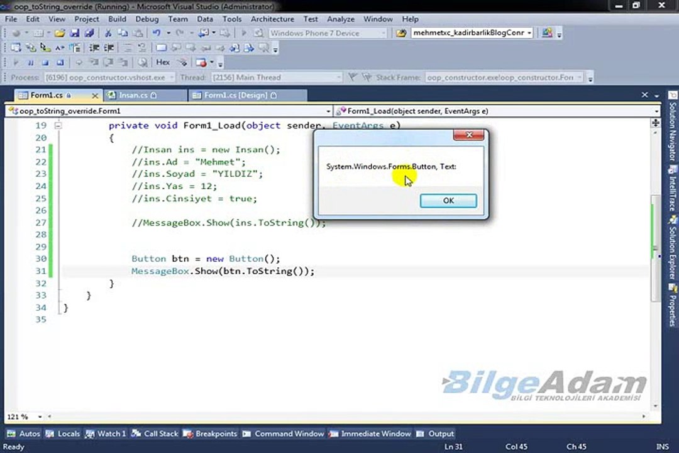Click the Copy icon in toolbar
Image resolution: width=679 pixels, height=453 pixels.
tap(123, 33)
